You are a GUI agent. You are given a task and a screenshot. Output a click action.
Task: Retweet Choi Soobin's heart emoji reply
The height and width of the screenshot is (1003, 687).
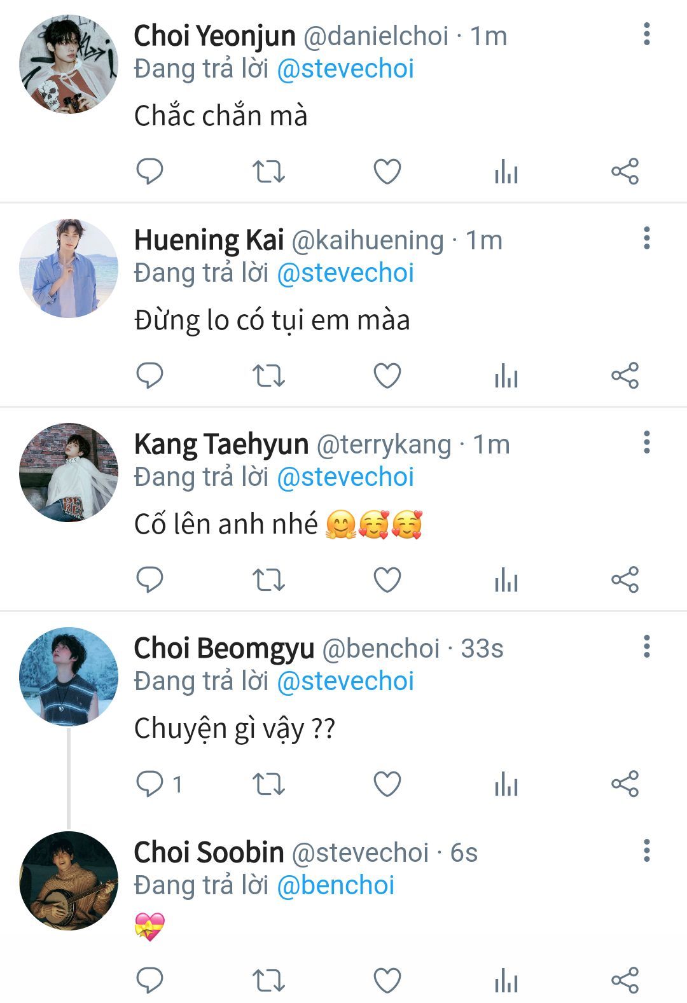pos(268,980)
